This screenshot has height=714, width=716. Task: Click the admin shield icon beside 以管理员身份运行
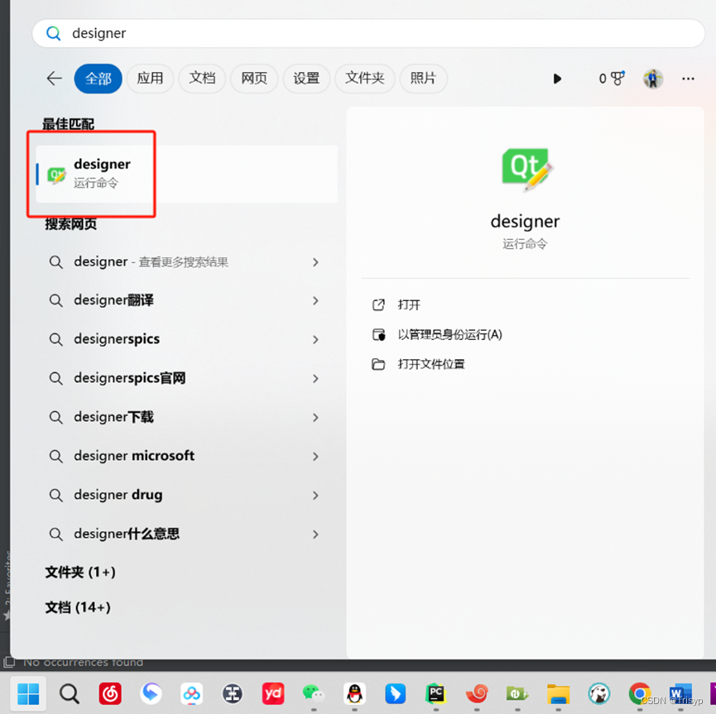tap(379, 334)
